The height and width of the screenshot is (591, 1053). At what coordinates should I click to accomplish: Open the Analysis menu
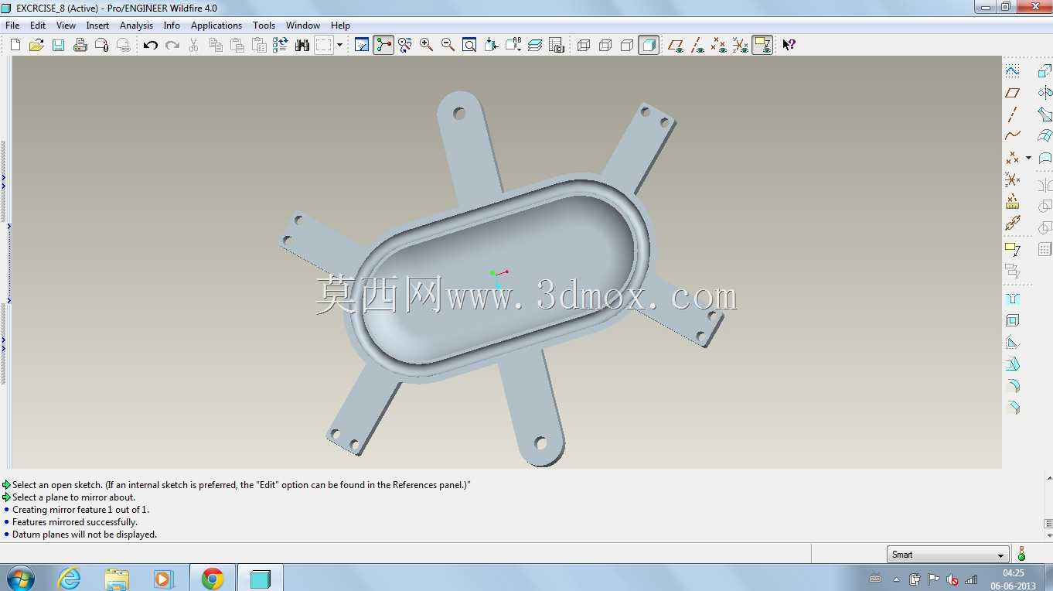coord(136,26)
